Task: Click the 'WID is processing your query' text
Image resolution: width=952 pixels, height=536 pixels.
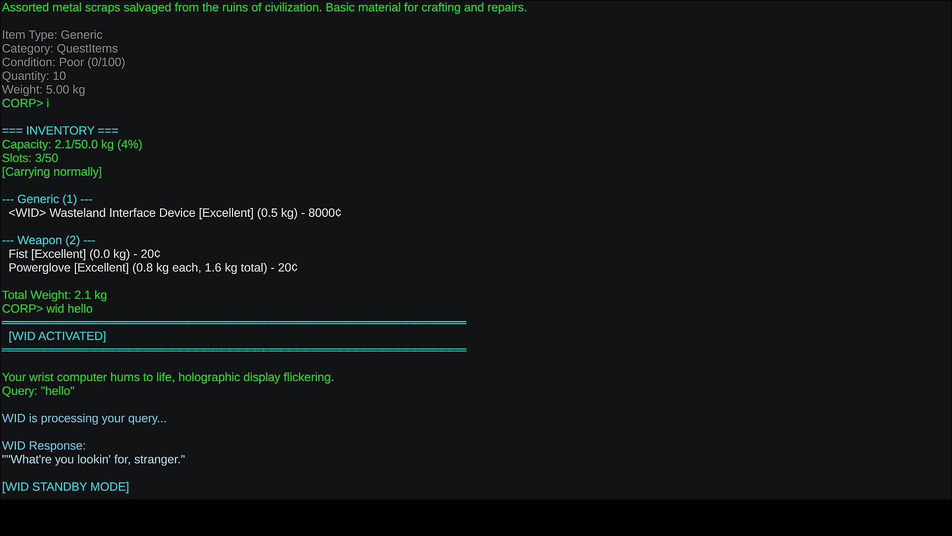Action: [84, 418]
